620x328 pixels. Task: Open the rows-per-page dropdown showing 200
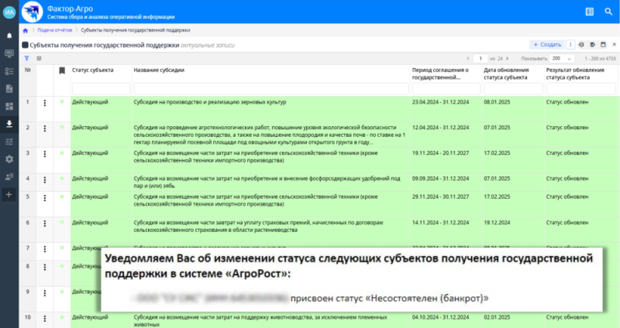click(562, 58)
